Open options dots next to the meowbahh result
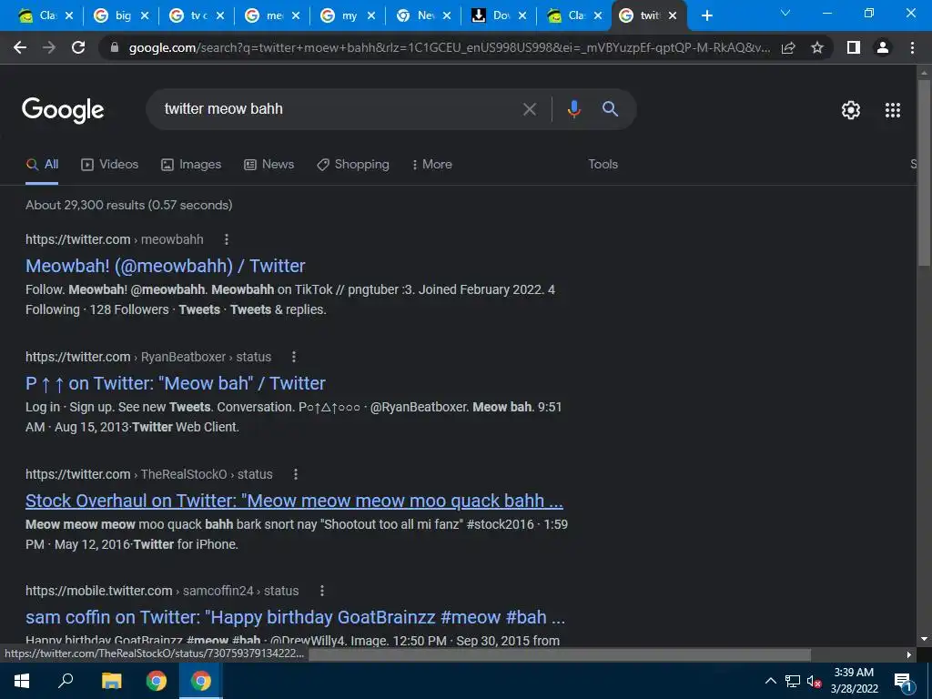932x699 pixels. coord(226,239)
